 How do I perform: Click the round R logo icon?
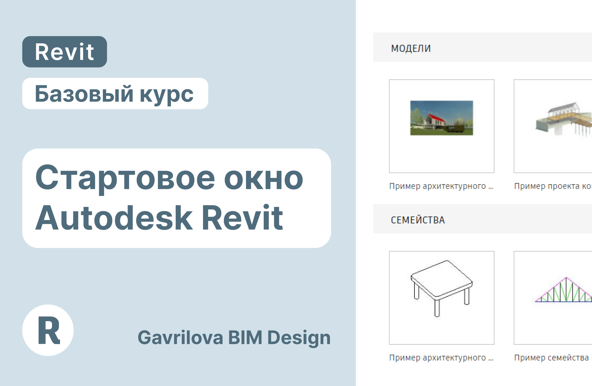point(48,330)
